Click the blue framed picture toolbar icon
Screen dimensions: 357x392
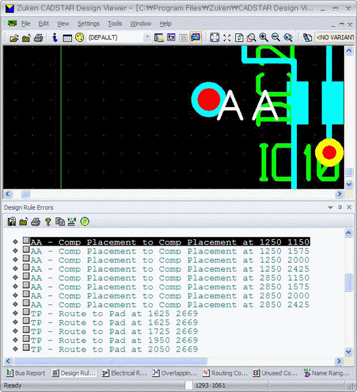click(x=171, y=38)
